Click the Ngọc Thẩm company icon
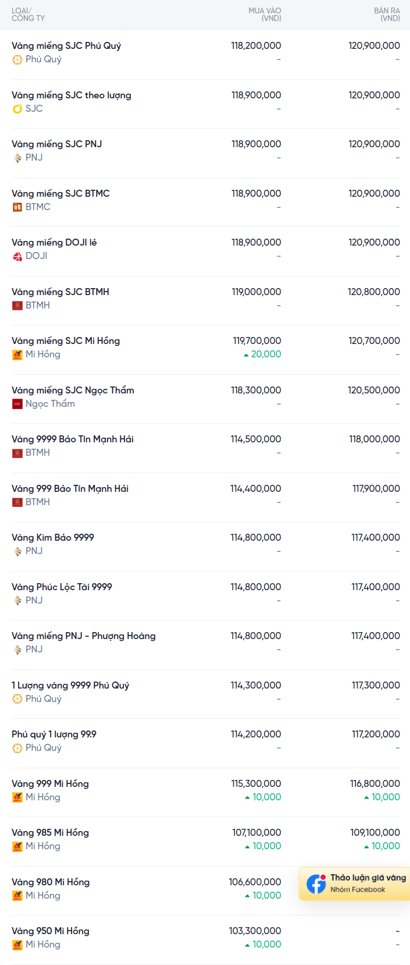This screenshot has width=410, height=965. 17,404
